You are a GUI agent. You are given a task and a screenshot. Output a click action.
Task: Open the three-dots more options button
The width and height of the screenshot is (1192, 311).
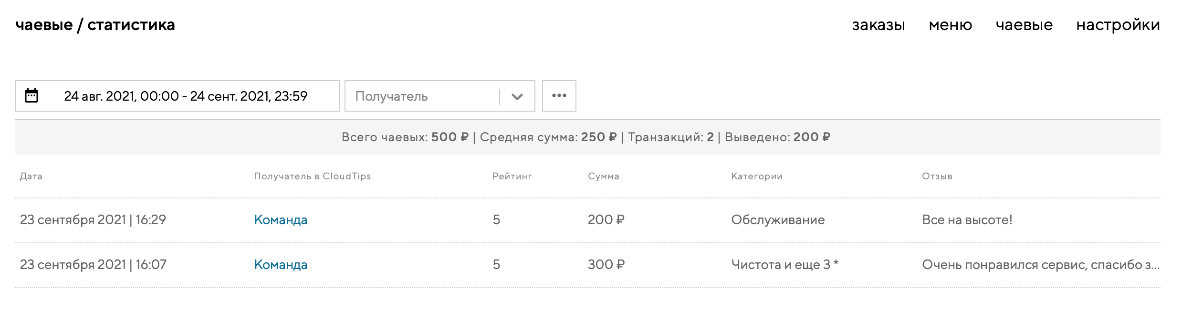(559, 96)
